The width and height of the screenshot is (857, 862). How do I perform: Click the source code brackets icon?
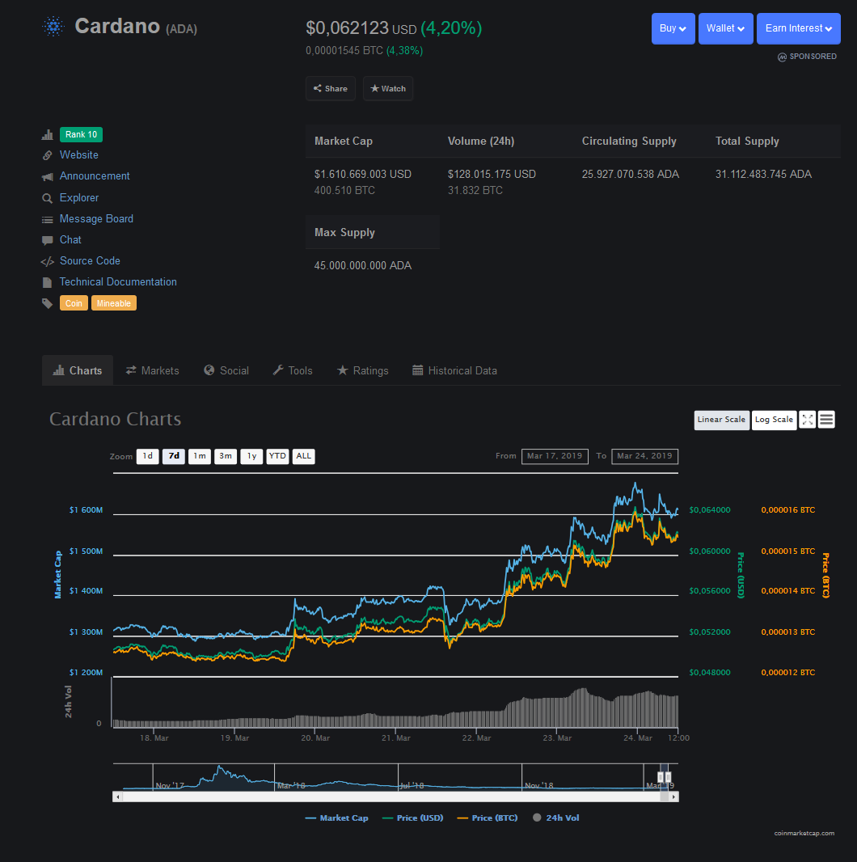(47, 262)
